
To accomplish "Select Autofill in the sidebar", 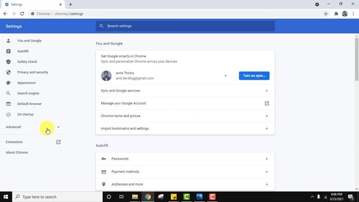I will point(22,51).
